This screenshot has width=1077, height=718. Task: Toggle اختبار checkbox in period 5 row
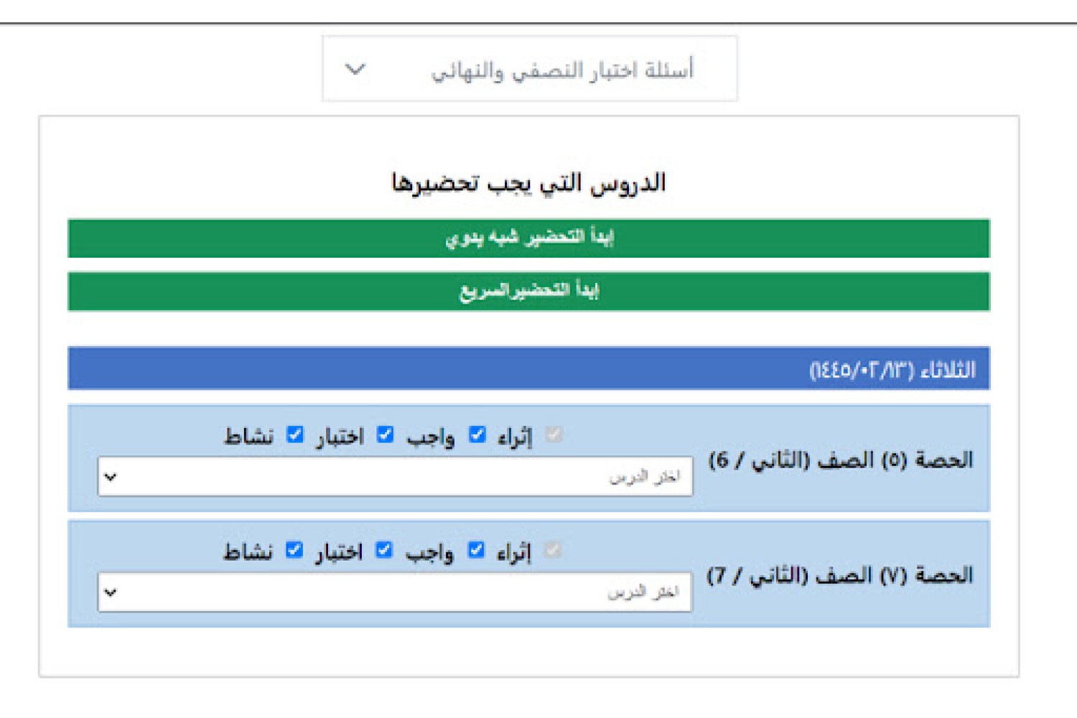pyautogui.click(x=386, y=434)
